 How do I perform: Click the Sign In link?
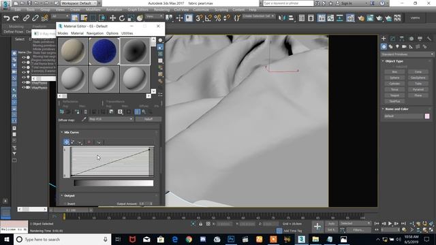coord(347,3)
